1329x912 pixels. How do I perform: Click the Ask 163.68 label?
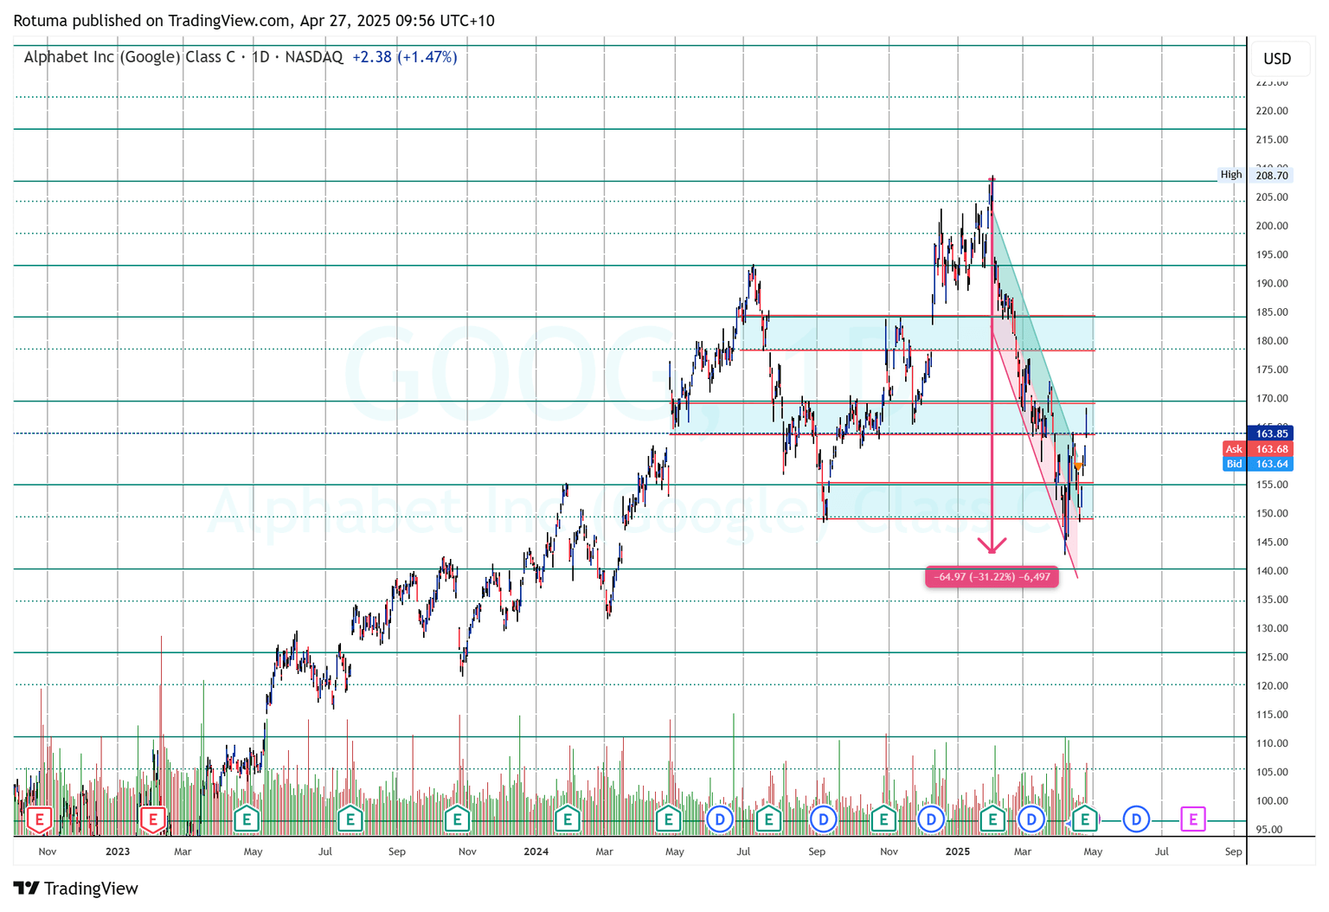point(1258,449)
